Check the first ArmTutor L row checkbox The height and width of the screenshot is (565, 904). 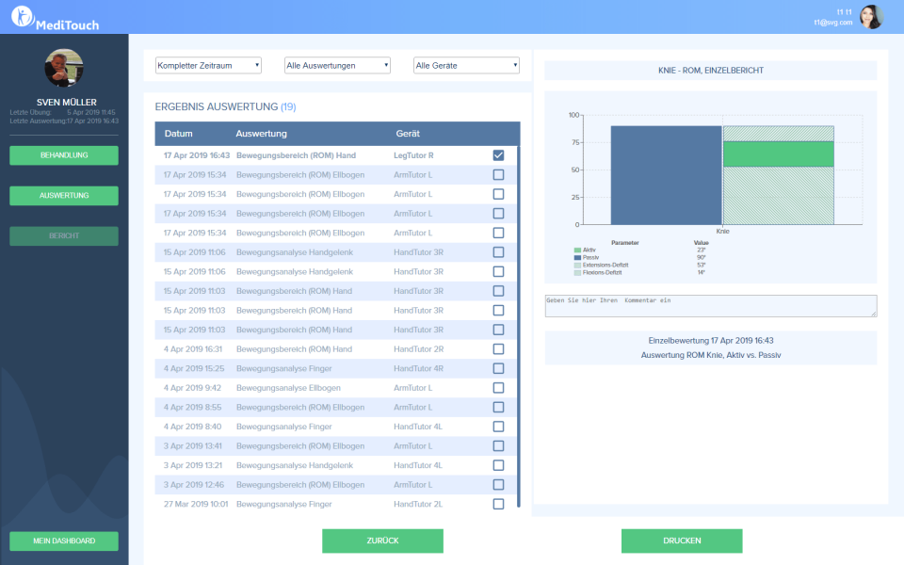(x=498, y=174)
